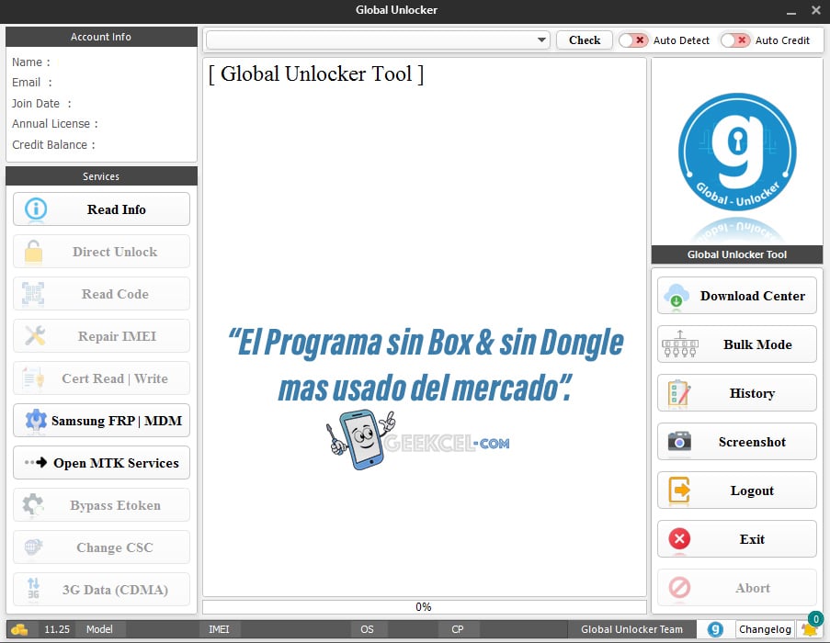Viewport: 830px width, 643px height.
Task: Click the Bulk Mode label
Action: [757, 344]
